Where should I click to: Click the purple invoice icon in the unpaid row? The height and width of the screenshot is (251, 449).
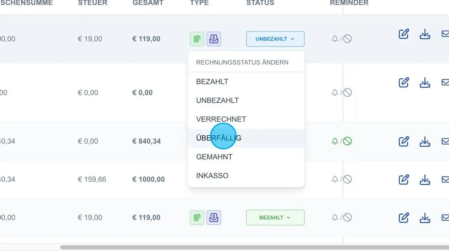click(x=214, y=39)
